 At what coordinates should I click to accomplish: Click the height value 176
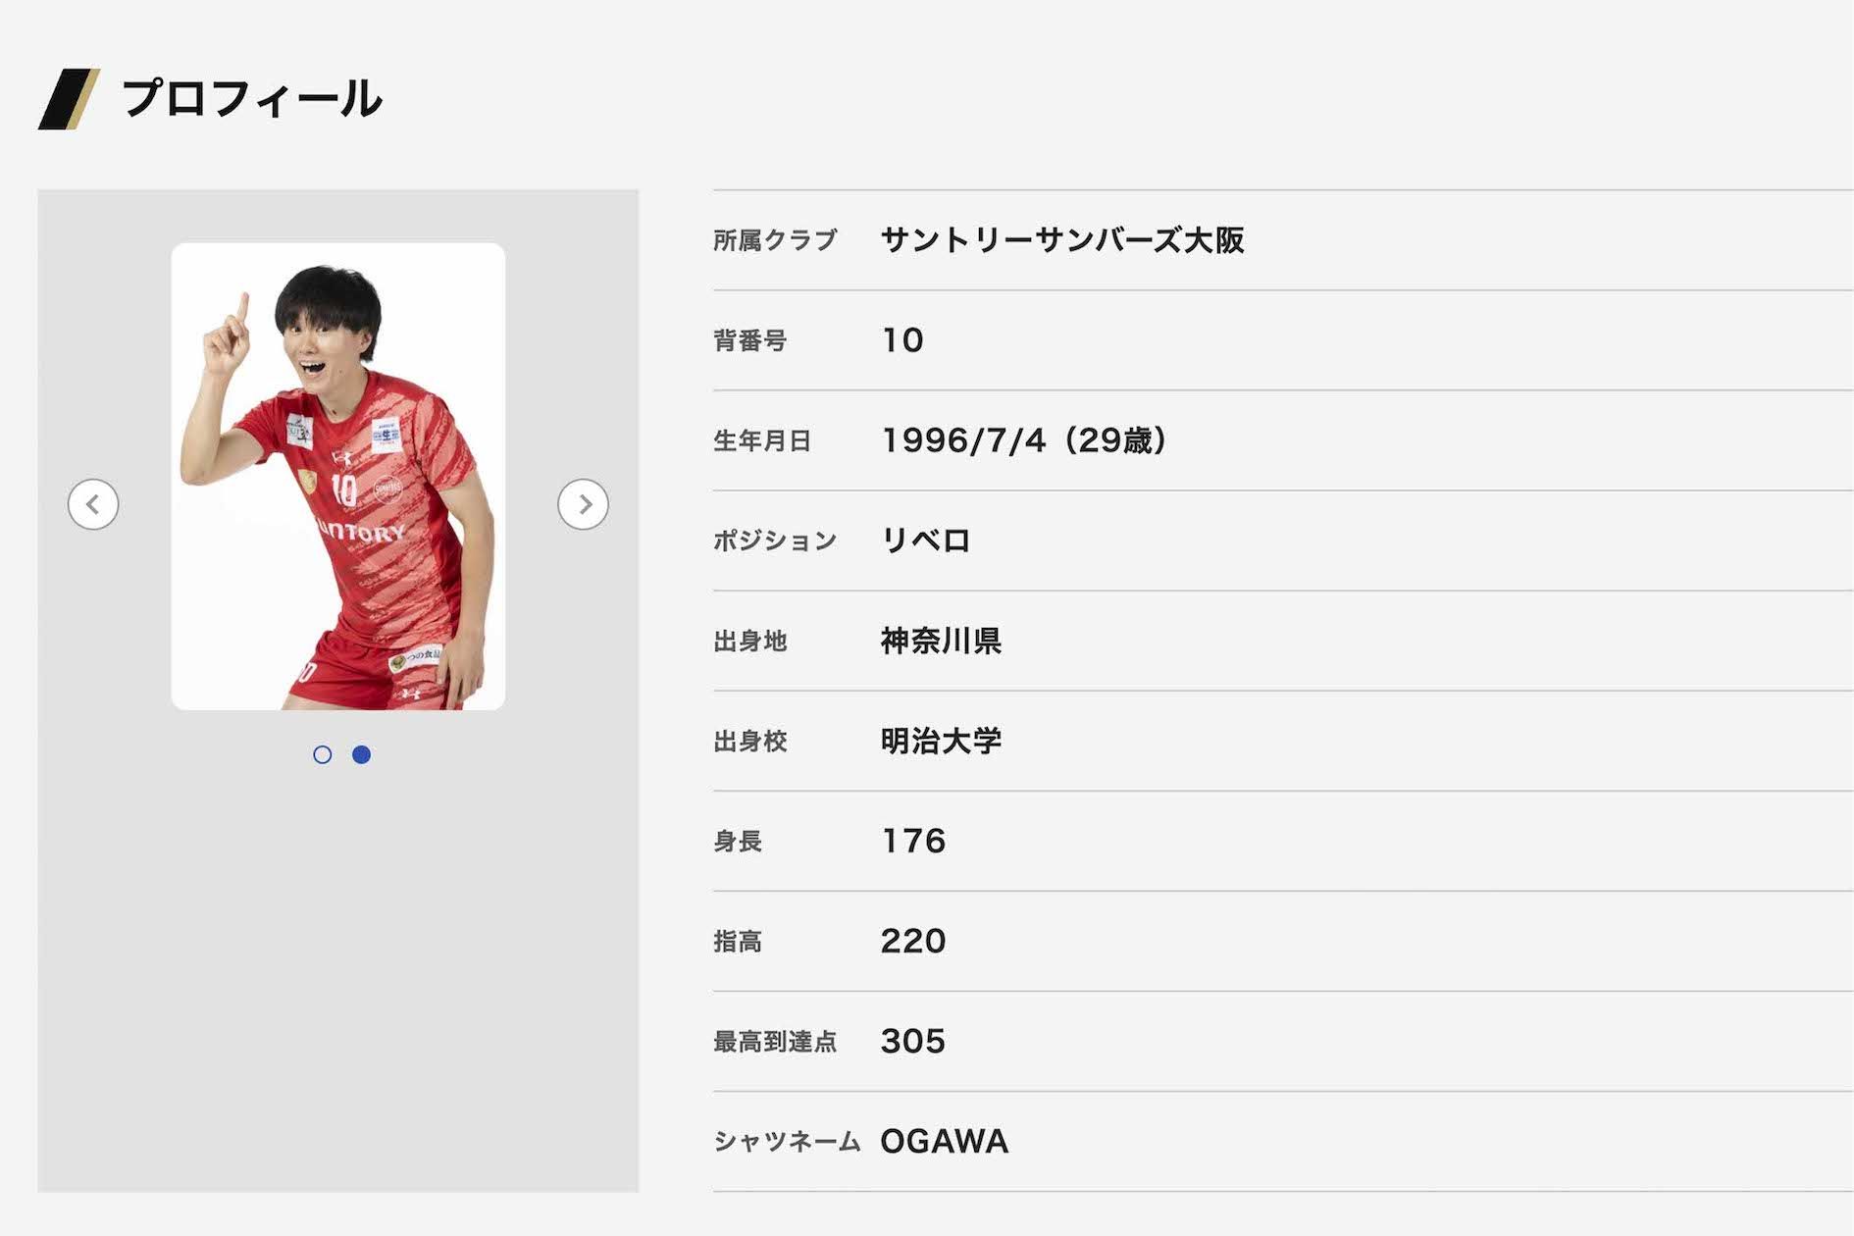[913, 841]
